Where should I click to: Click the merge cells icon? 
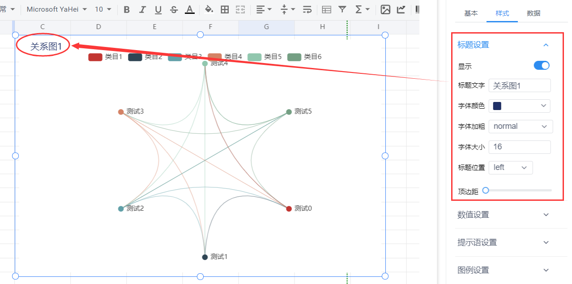coord(241,9)
